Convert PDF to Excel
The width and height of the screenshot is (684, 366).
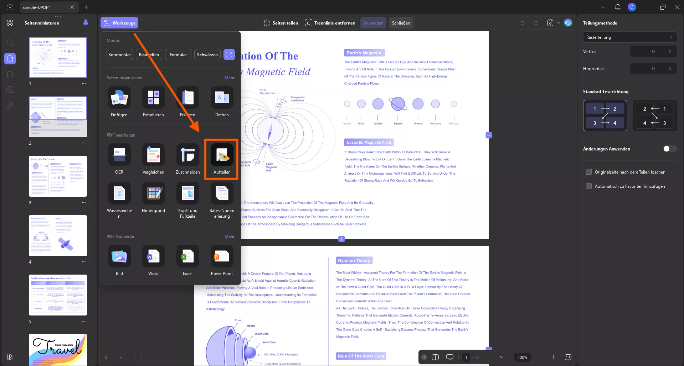pyautogui.click(x=187, y=260)
